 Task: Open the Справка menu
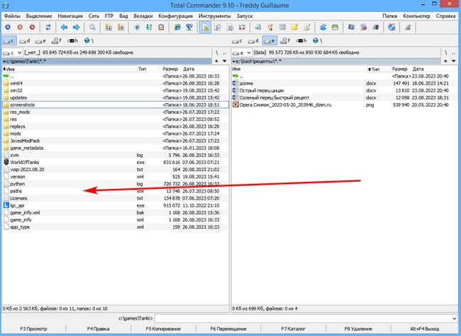coord(445,16)
